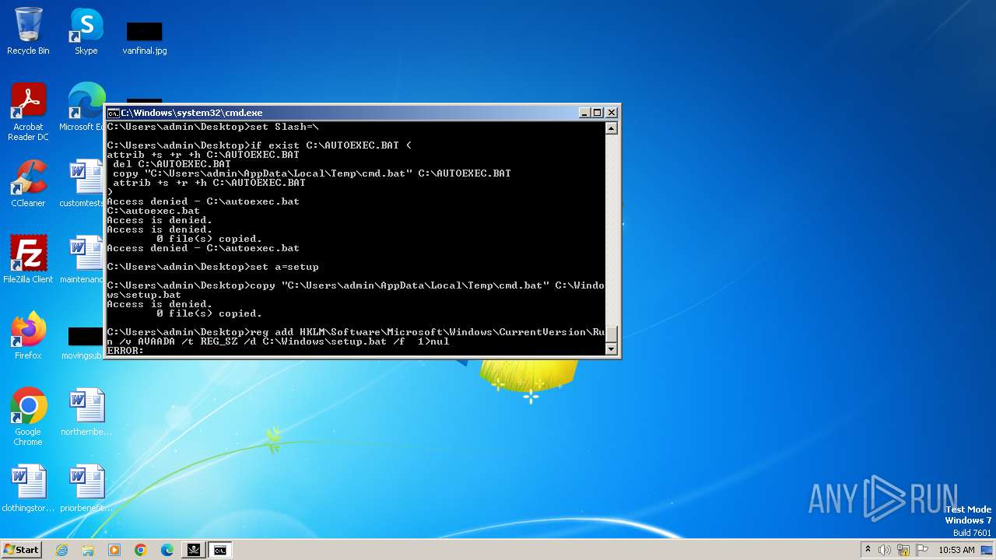Viewport: 996px width, 560px height.
Task: Select the vanfinal.jpg file on desktop
Action: pos(145,37)
